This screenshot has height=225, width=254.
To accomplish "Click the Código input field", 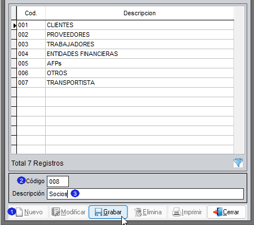I will (58, 181).
